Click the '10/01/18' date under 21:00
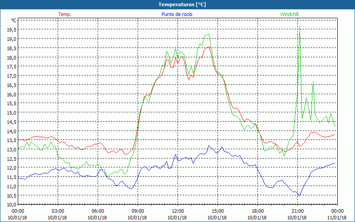 pyautogui.click(x=297, y=218)
